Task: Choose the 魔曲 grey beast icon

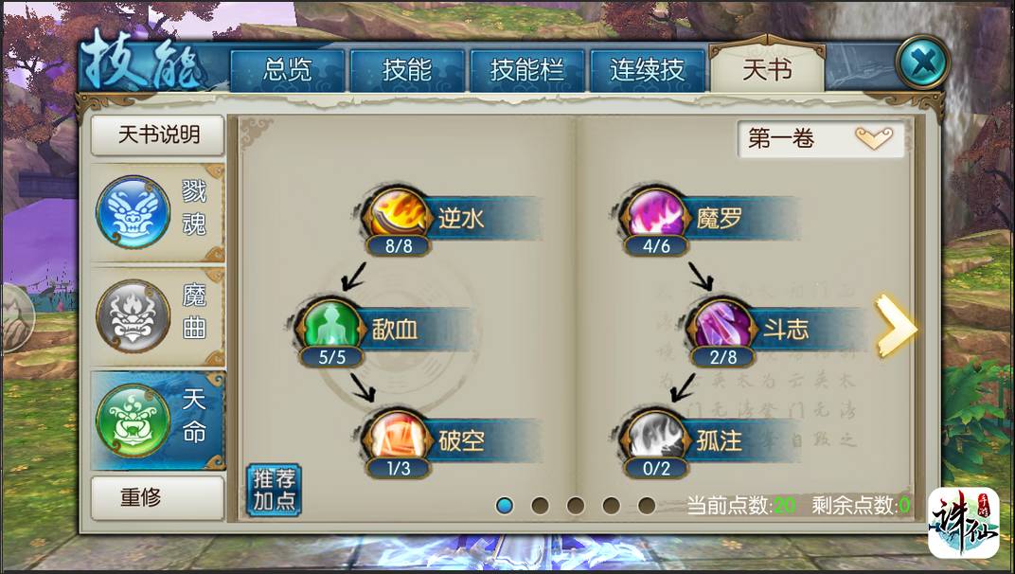Action: point(133,316)
